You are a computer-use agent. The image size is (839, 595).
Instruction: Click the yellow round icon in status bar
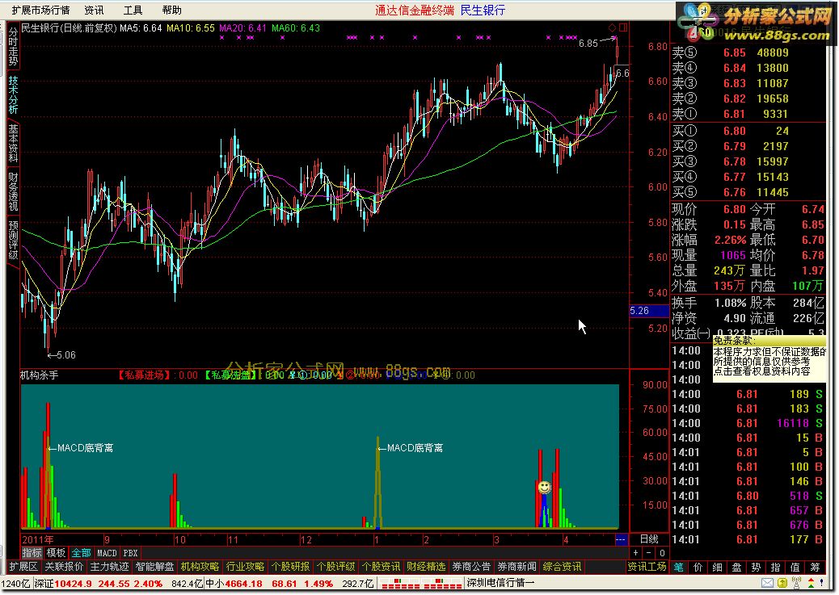(x=782, y=583)
